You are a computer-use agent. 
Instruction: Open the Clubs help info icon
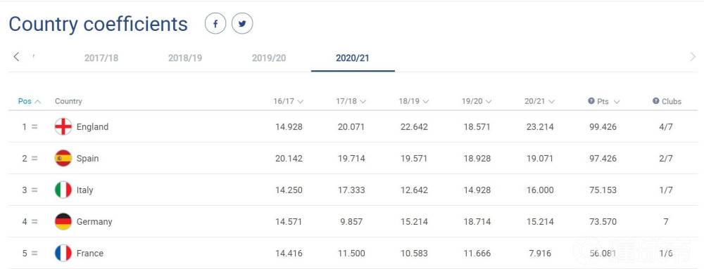coord(656,101)
